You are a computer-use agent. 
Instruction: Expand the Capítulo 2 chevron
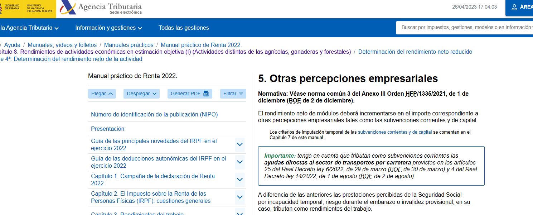pos(240,197)
